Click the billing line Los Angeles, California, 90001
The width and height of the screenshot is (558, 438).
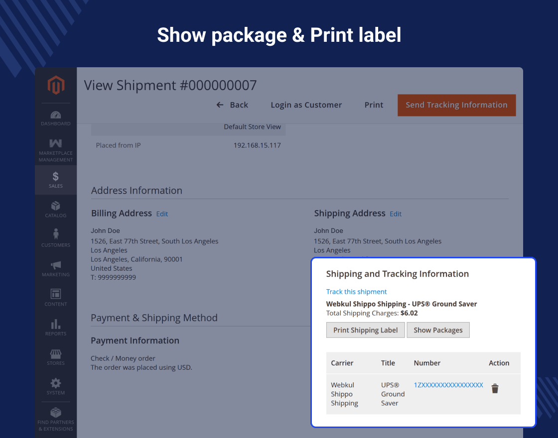(x=137, y=259)
